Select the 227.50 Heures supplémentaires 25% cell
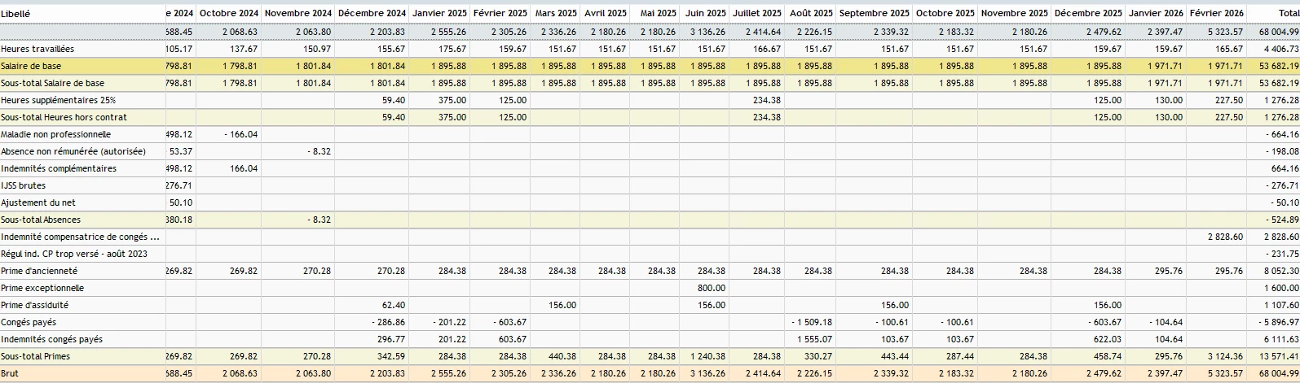 (1229, 100)
